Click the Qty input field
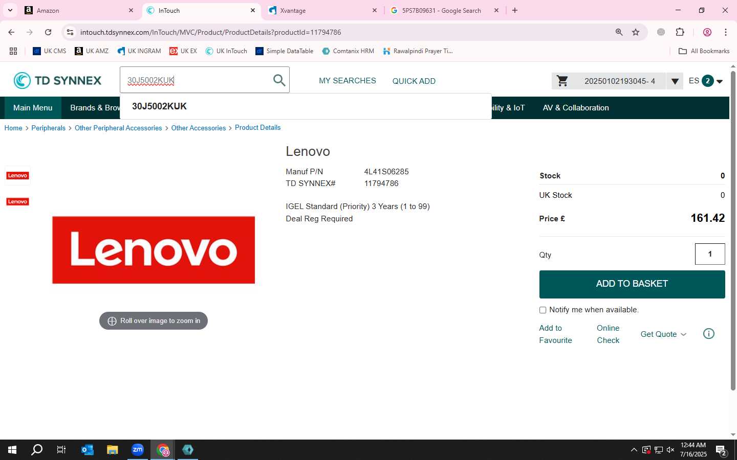737x460 pixels. [x=710, y=254]
